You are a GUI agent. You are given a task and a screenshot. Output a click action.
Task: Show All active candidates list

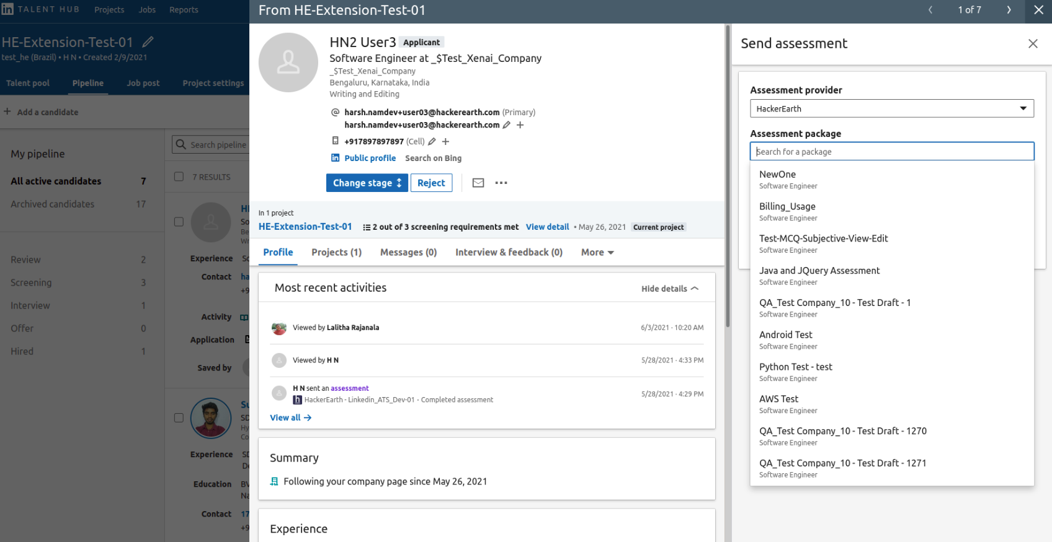[x=78, y=181]
